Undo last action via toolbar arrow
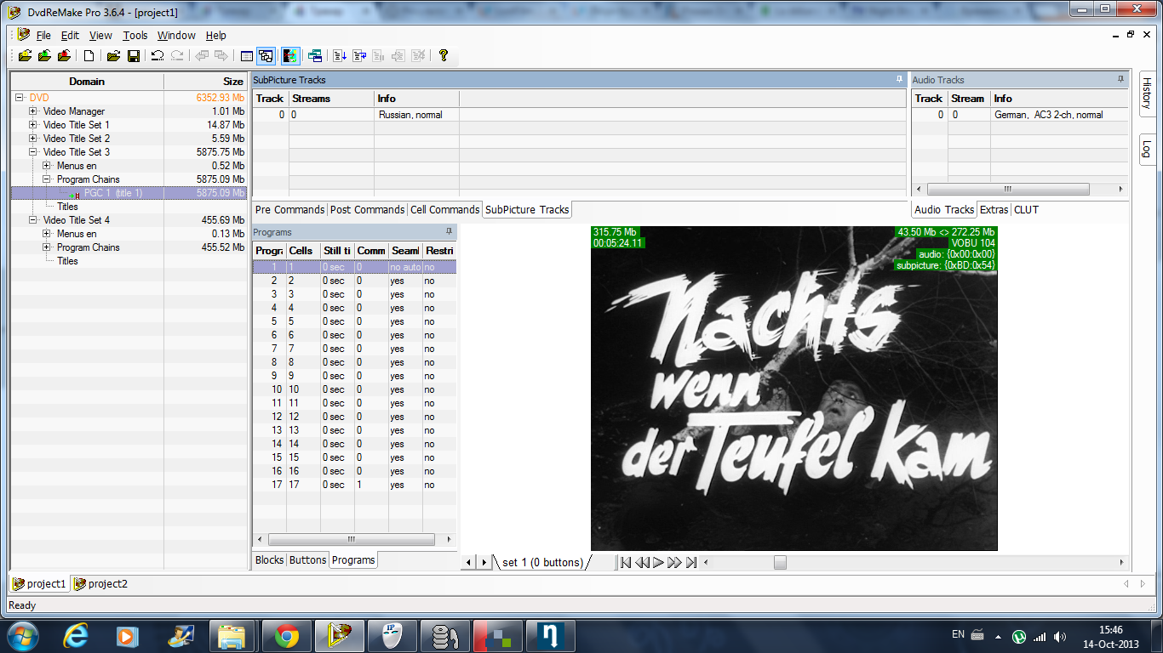This screenshot has height=653, width=1163. 158,56
